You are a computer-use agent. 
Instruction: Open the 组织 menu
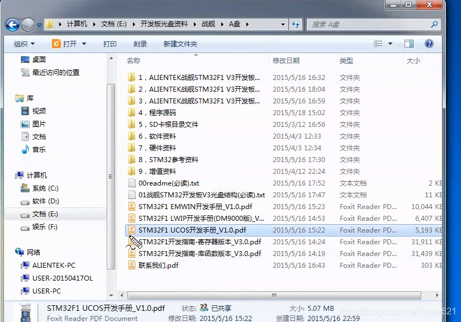[25, 44]
